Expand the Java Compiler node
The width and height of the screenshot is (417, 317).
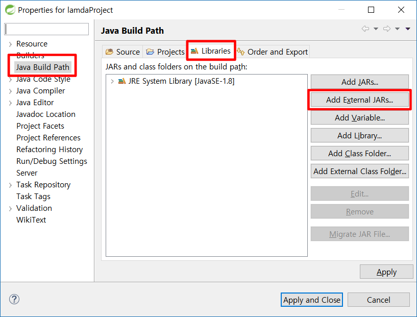click(x=10, y=91)
